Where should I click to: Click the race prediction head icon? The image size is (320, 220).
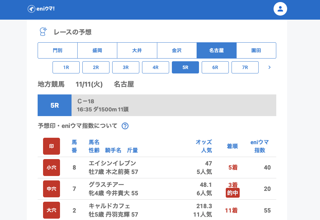click(43, 32)
